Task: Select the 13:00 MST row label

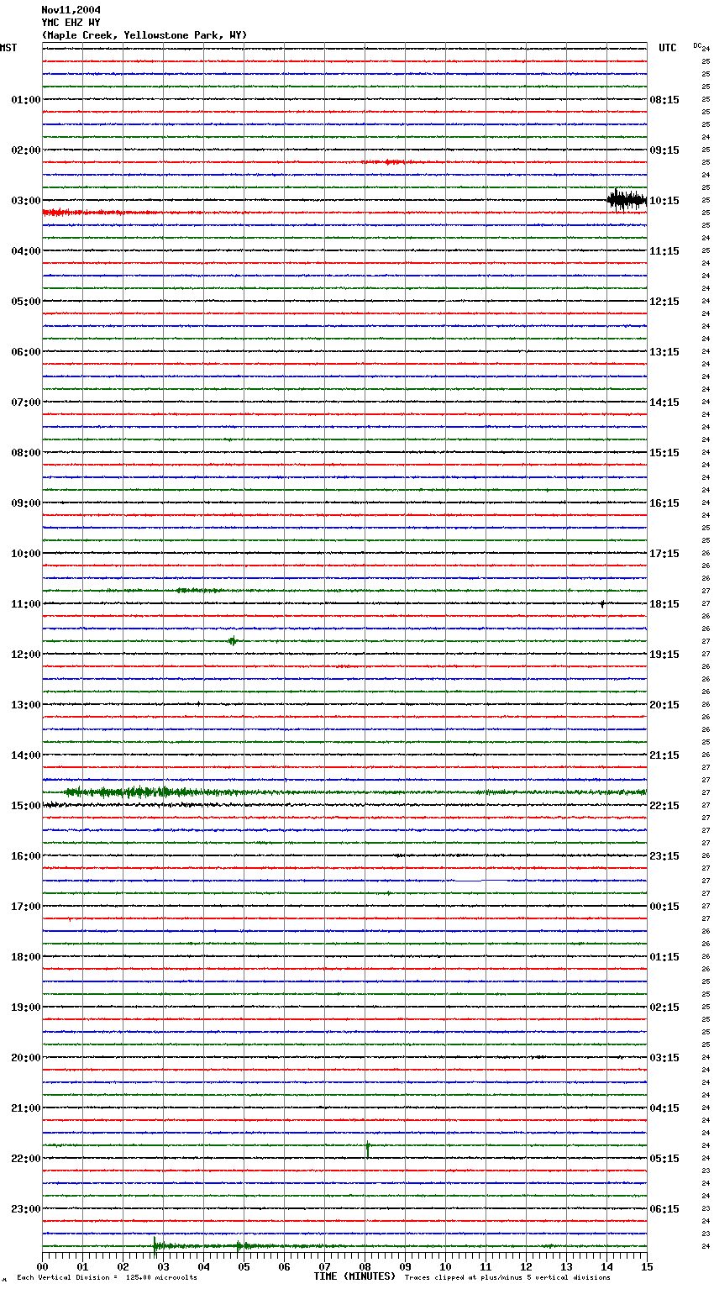Action: point(26,705)
